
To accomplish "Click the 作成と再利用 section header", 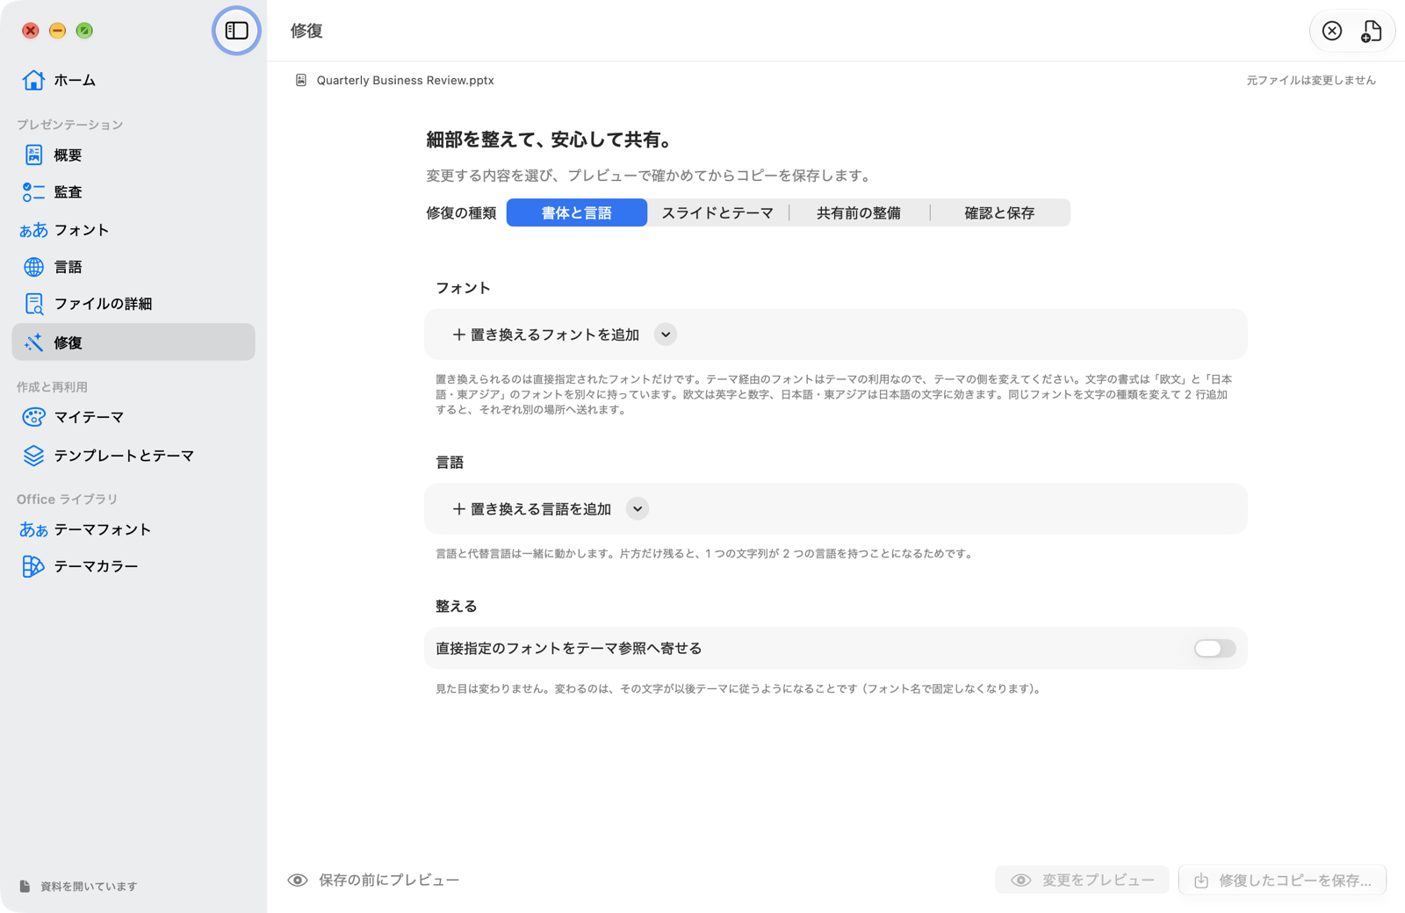I will click(52, 387).
